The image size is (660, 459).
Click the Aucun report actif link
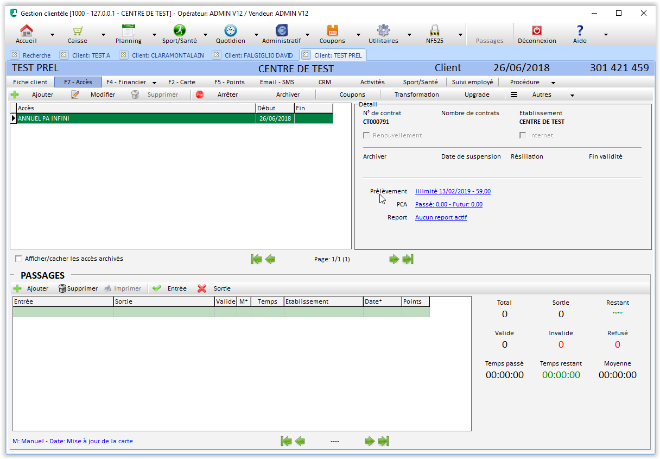click(x=441, y=217)
